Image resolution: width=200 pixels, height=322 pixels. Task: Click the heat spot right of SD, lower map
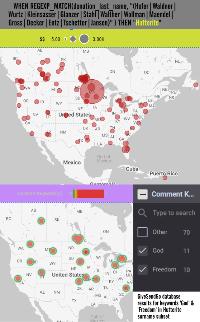(80, 262)
